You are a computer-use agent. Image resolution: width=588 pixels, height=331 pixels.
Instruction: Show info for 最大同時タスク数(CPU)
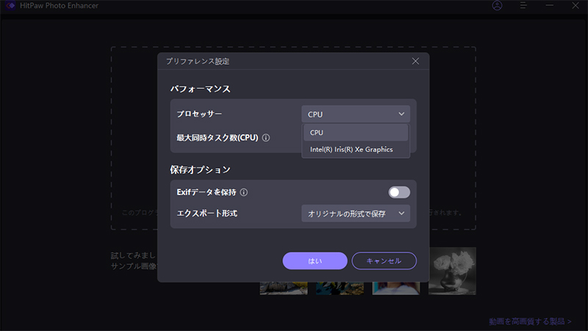[266, 138]
